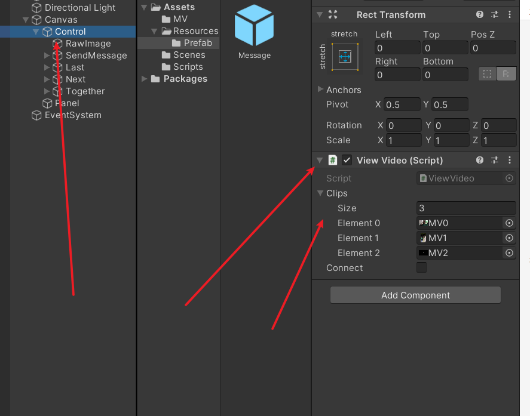530x416 pixels.
Task: Open the MV folder
Action: point(180,19)
